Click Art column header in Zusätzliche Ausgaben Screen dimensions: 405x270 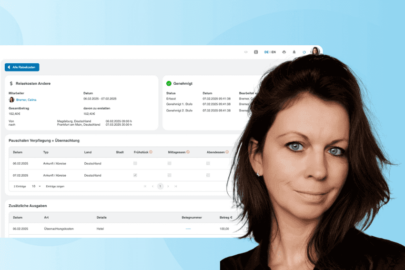46,218
